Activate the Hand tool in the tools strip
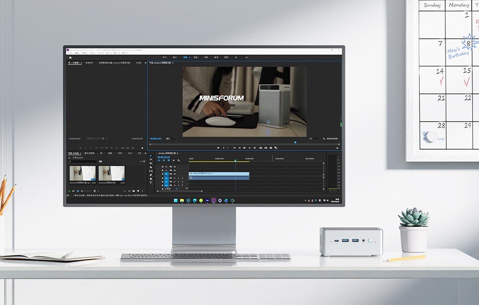The image size is (479, 305). point(150,179)
